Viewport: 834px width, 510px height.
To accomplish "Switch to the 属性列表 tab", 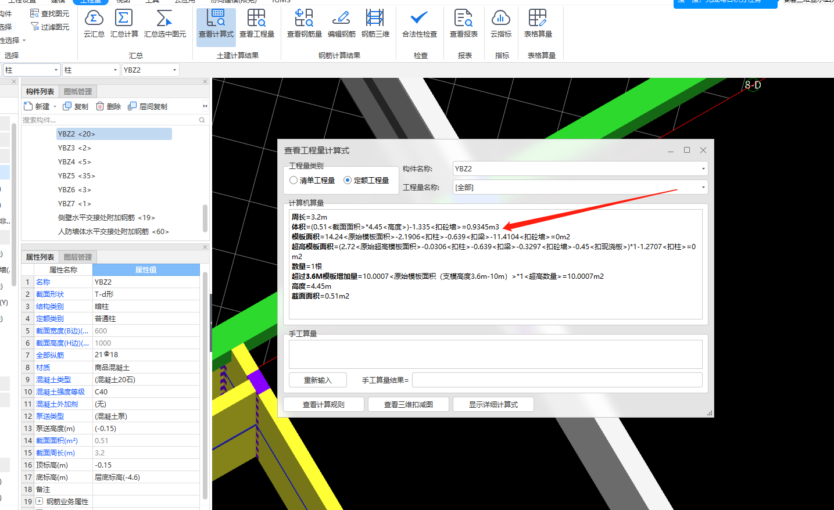I will coord(40,257).
